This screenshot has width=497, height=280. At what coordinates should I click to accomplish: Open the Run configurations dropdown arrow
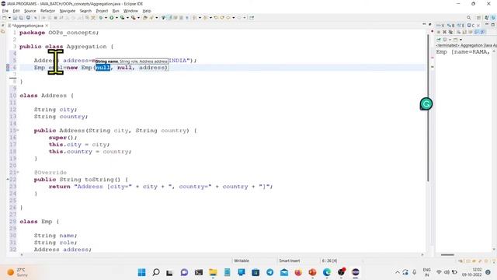pyautogui.click(x=116, y=18)
